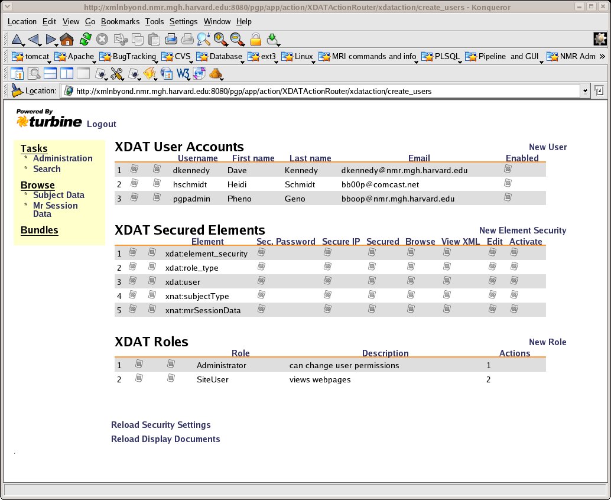Click the Reload Security Settings link

[161, 425]
